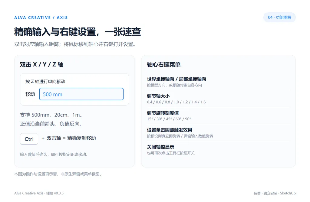Click the 按预设刻度立即旋转 / 弹窗输入数值旋转 description
Screen dimensions: 310x202
pyautogui.click(x=180, y=136)
